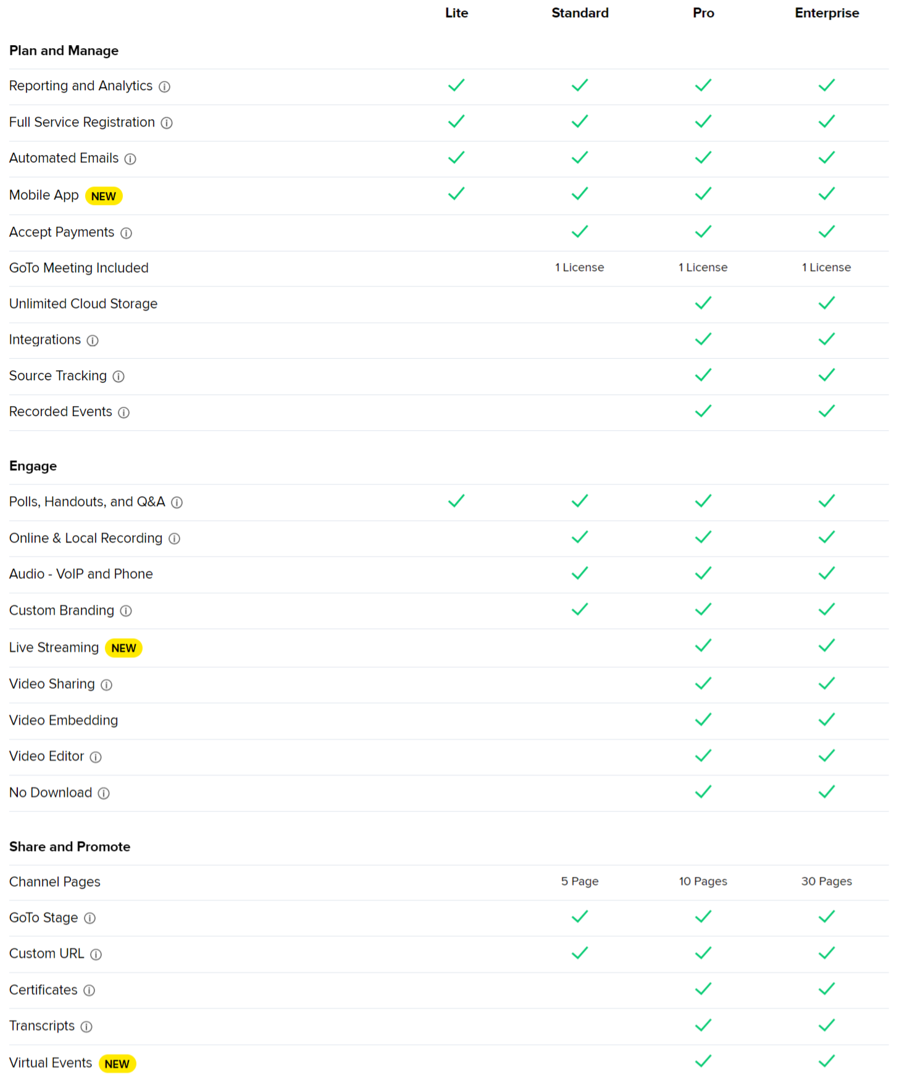Click the GoTo Stage info icon
The width and height of the screenshot is (899, 1081).
90,919
